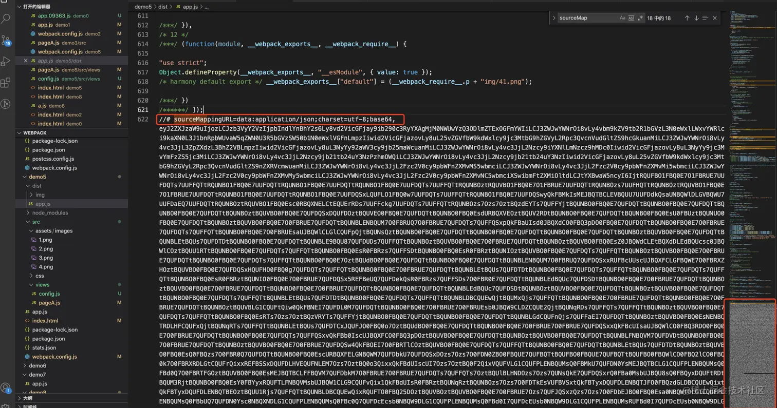Viewport: 777px width, 408px height.
Task: Open app.09363.js demo0 in open editors
Action: 72,16
